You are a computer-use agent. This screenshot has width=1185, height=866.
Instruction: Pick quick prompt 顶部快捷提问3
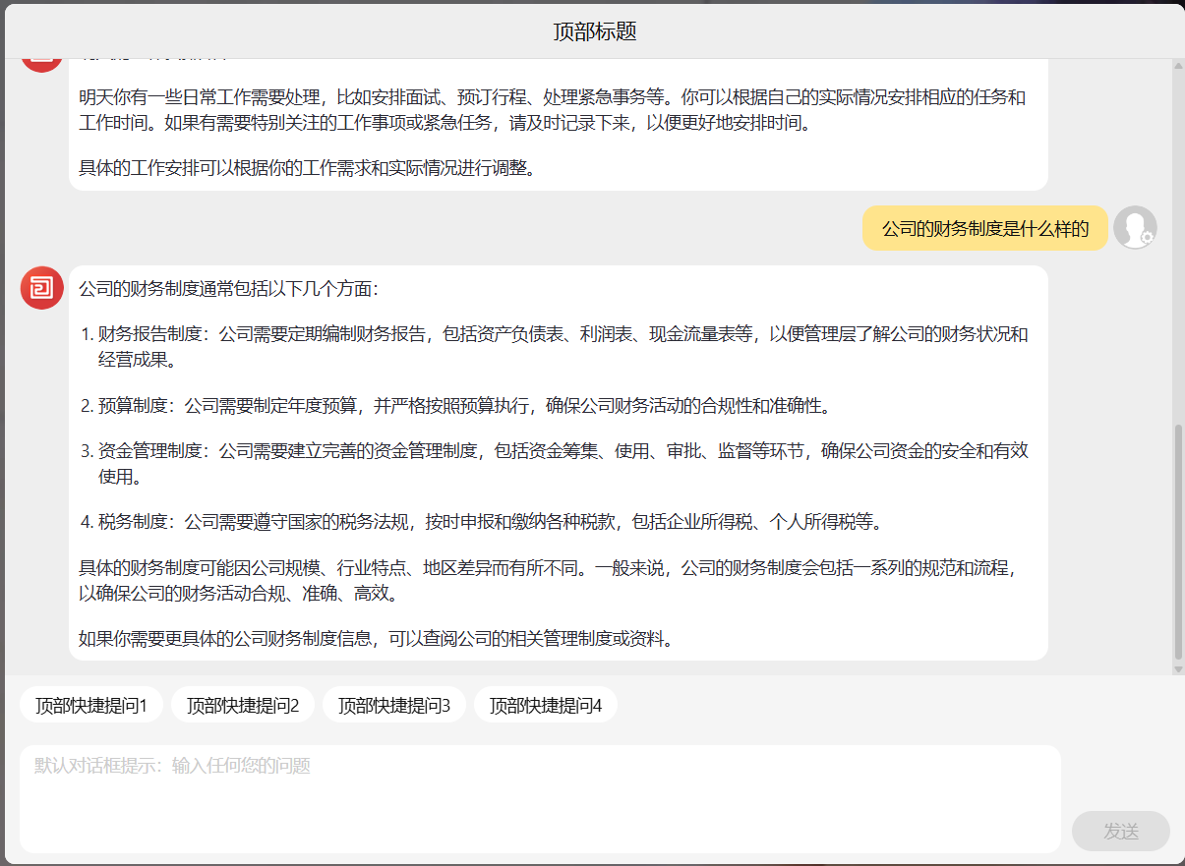[x=394, y=705]
